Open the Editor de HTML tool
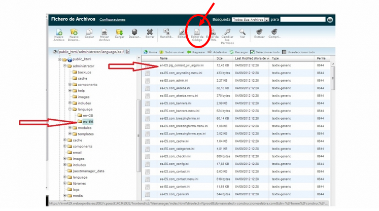The image size is (379, 211). pos(213,32)
